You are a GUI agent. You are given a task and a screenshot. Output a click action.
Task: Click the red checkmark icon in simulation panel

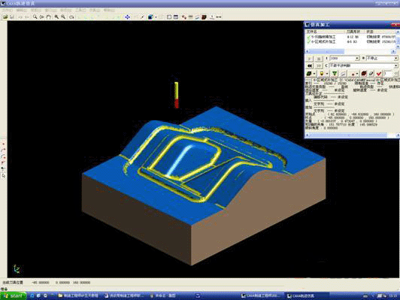(379, 74)
